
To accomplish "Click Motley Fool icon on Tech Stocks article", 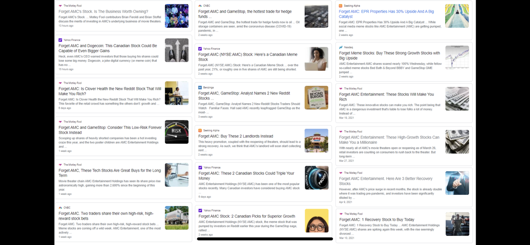I will click(x=60, y=165).
